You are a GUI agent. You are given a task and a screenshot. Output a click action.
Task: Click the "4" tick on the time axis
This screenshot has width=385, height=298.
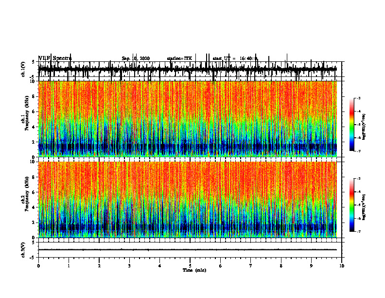160,266
